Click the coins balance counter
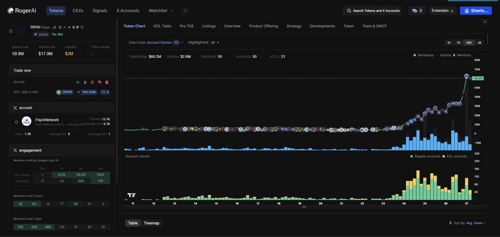This screenshot has height=237, width=500. pos(417,10)
